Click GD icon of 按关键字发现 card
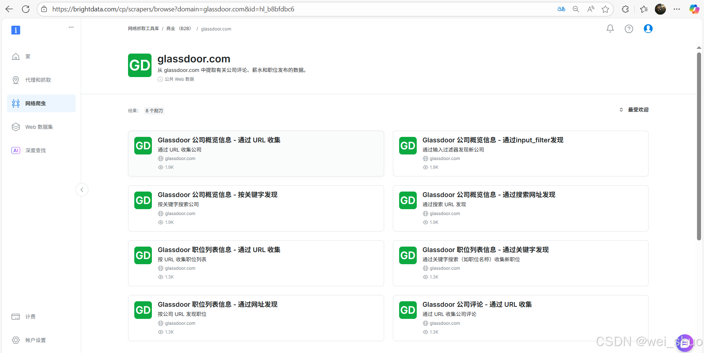This screenshot has height=353, width=704. point(143,200)
